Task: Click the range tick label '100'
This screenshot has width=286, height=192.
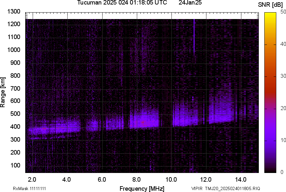Action: point(15,165)
